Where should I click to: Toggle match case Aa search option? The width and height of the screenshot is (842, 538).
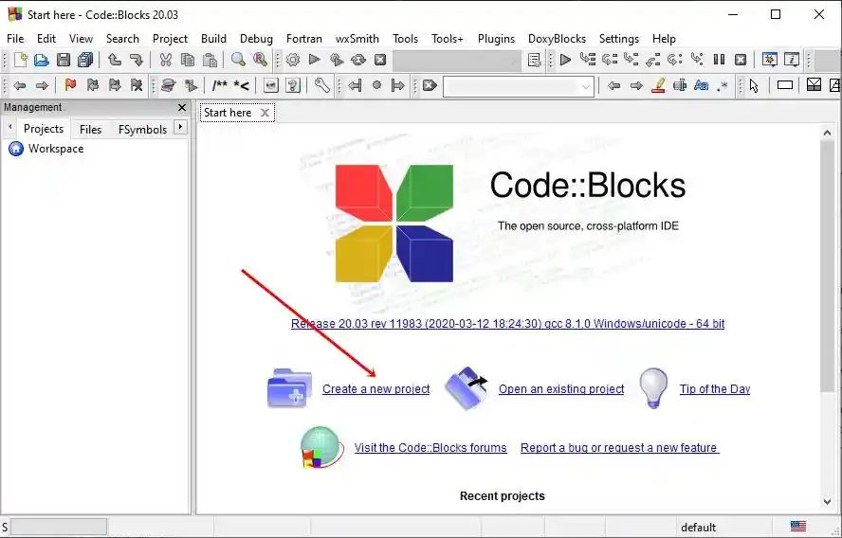tap(702, 85)
